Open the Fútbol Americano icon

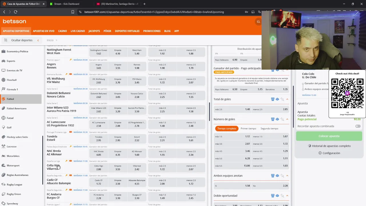pyautogui.click(x=3, y=108)
